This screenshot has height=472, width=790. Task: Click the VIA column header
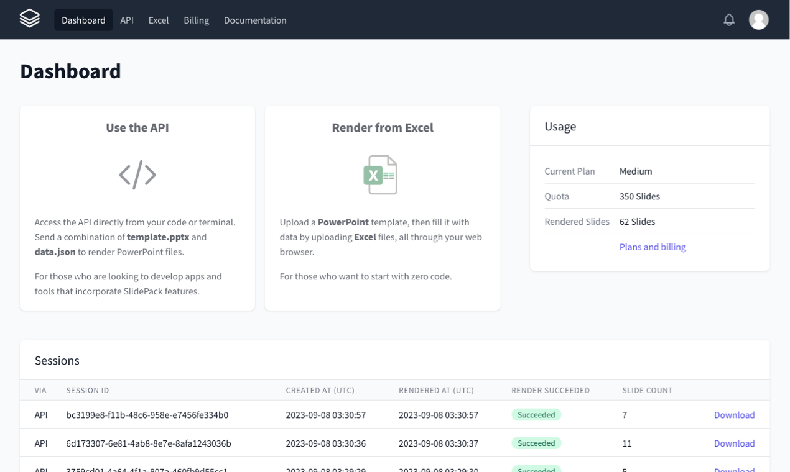(41, 391)
